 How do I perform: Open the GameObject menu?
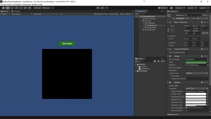pos(17,4)
